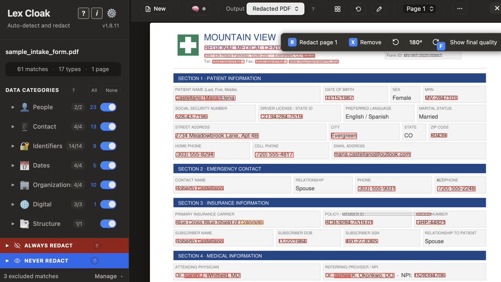Click redaction box on SSN 528-43-7196
The image size is (501, 282).
coord(192,117)
